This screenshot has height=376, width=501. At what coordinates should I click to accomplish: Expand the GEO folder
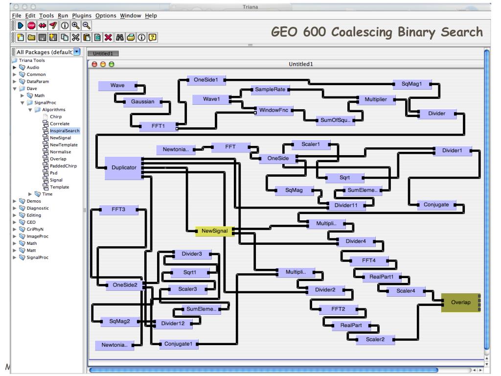click(14, 222)
